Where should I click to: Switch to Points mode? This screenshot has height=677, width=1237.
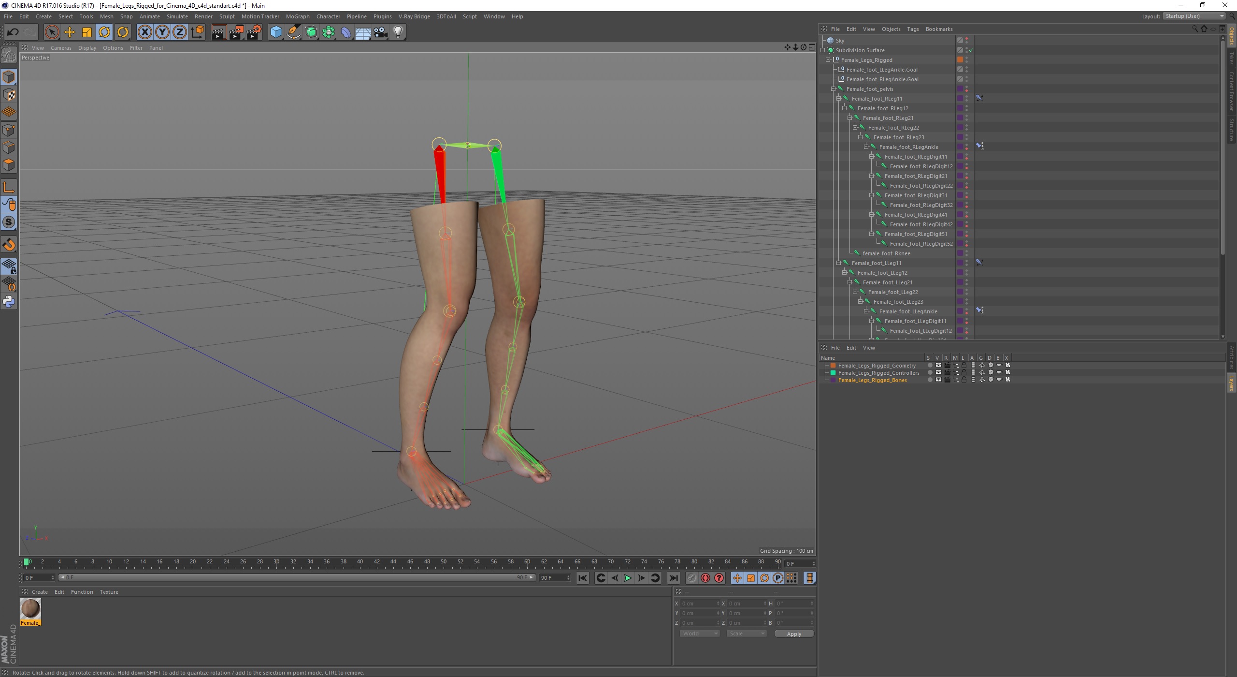(x=9, y=130)
